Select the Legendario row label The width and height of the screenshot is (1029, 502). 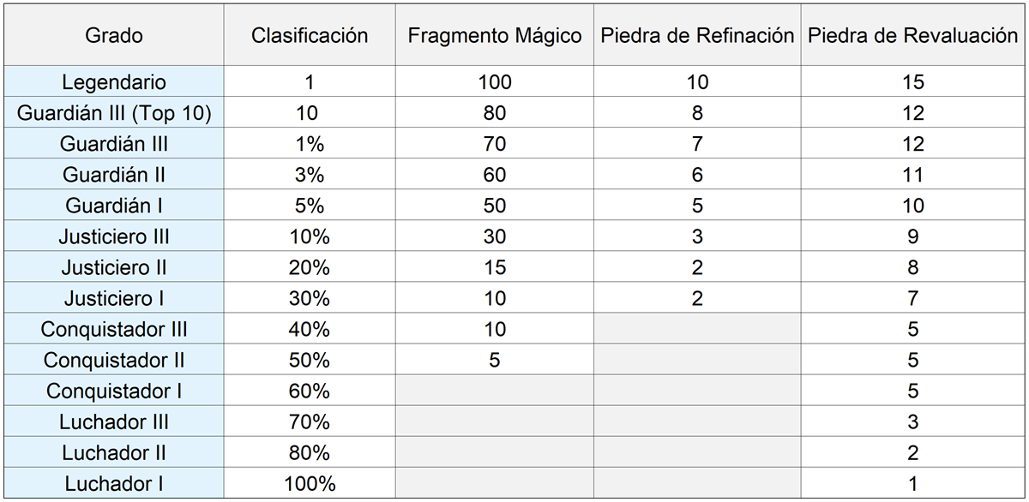pos(114,82)
